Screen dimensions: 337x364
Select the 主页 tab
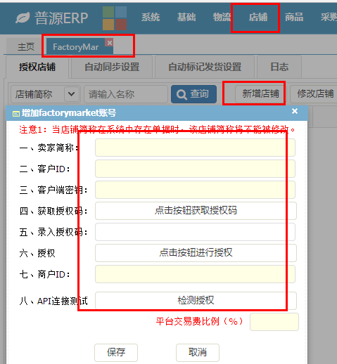[26, 47]
